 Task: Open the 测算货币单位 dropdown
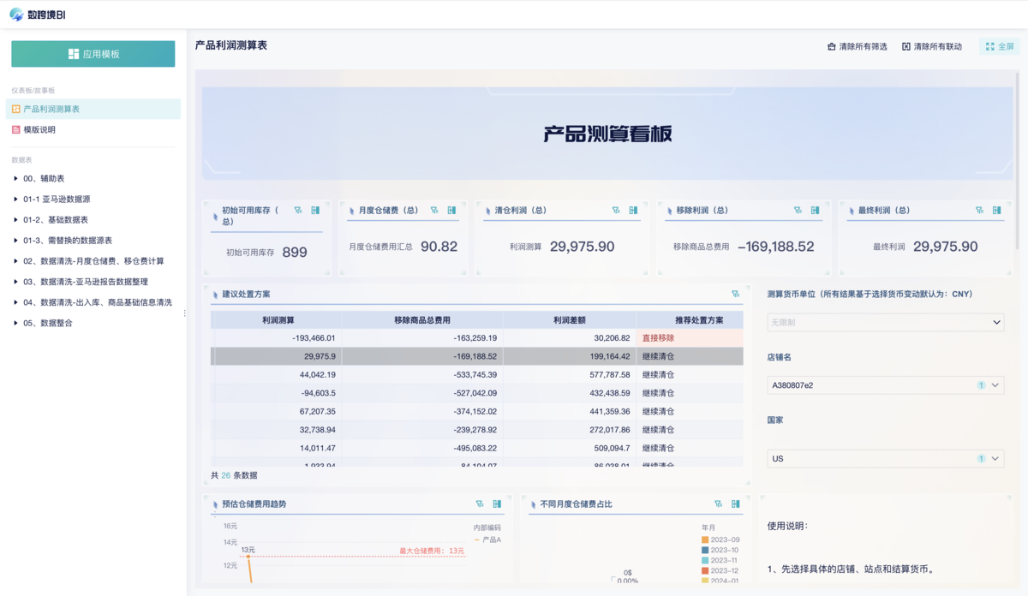pos(885,323)
